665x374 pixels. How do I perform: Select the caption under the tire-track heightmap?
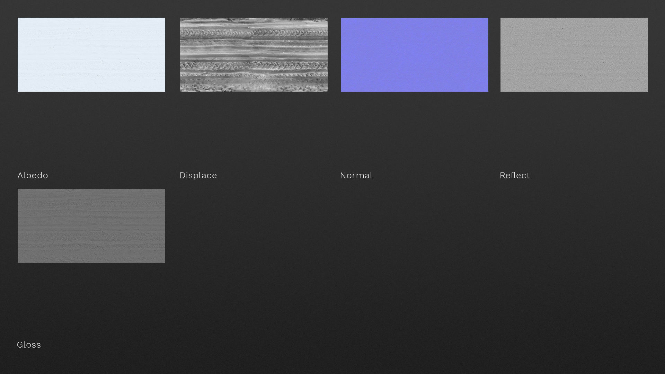click(x=198, y=175)
